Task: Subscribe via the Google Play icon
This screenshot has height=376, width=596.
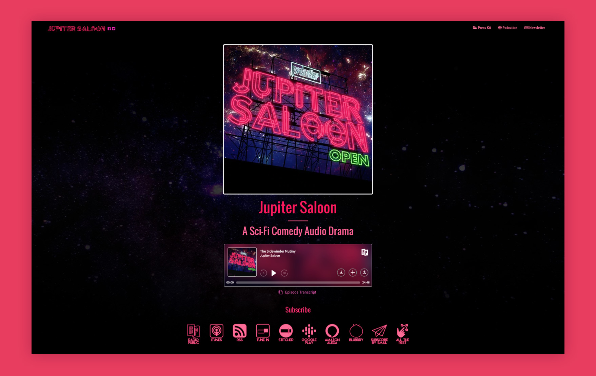Action: pyautogui.click(x=309, y=334)
